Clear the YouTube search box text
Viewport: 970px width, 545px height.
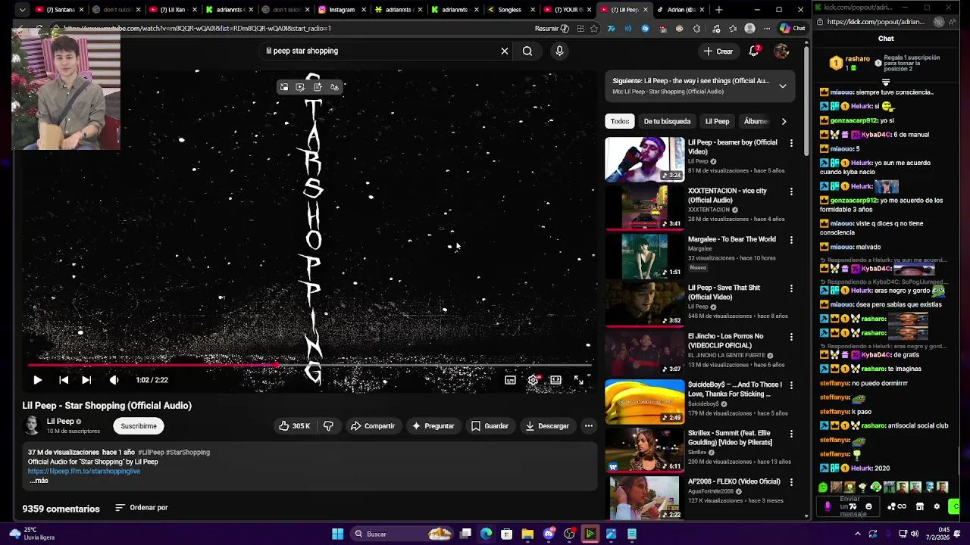pyautogui.click(x=505, y=51)
